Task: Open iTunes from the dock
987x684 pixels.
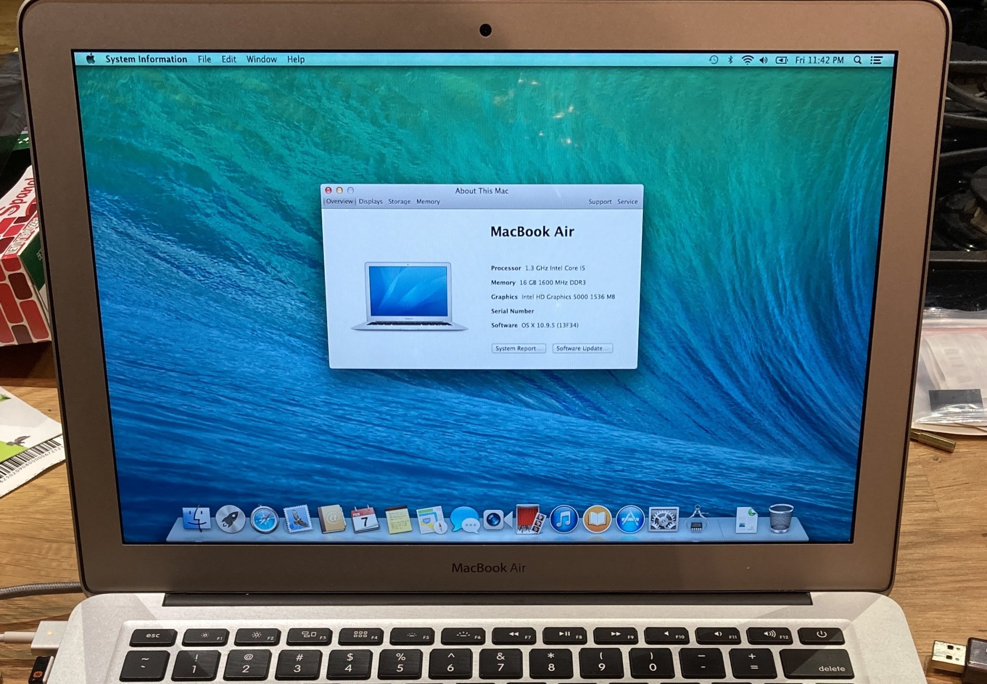Action: pyautogui.click(x=564, y=520)
